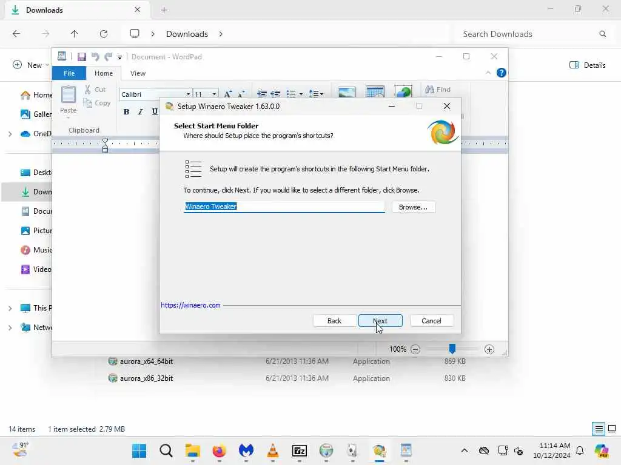The image size is (621, 465).
Task: Click WordPad zoom in plus button
Action: 489,349
